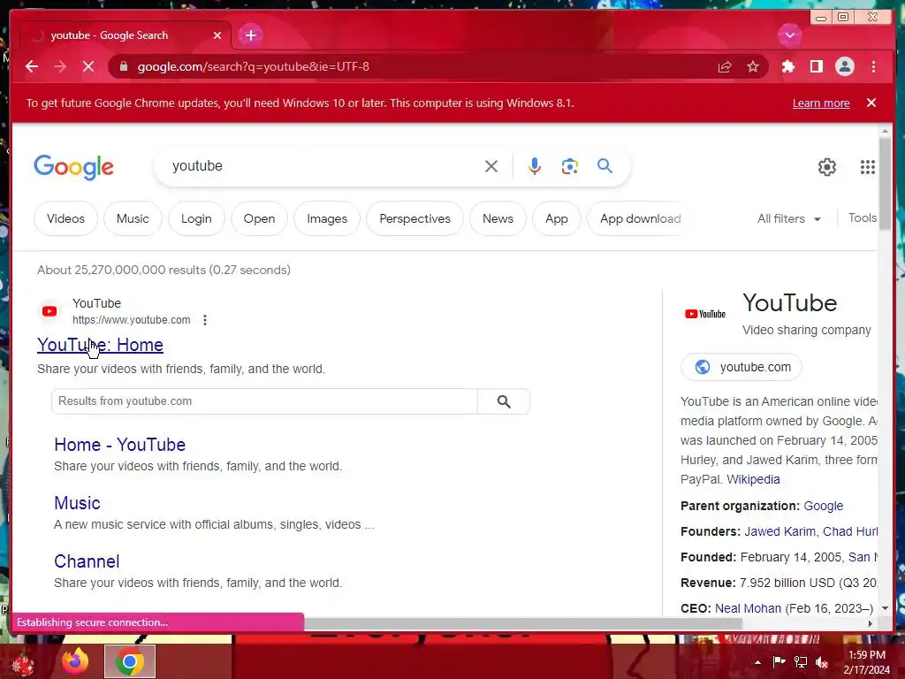Click the forward navigation arrow
Screen dimensions: 905x679
coord(60,66)
